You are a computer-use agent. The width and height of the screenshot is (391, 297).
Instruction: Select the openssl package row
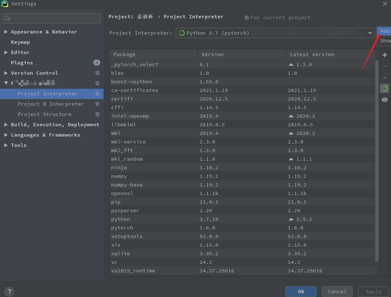coord(242,193)
